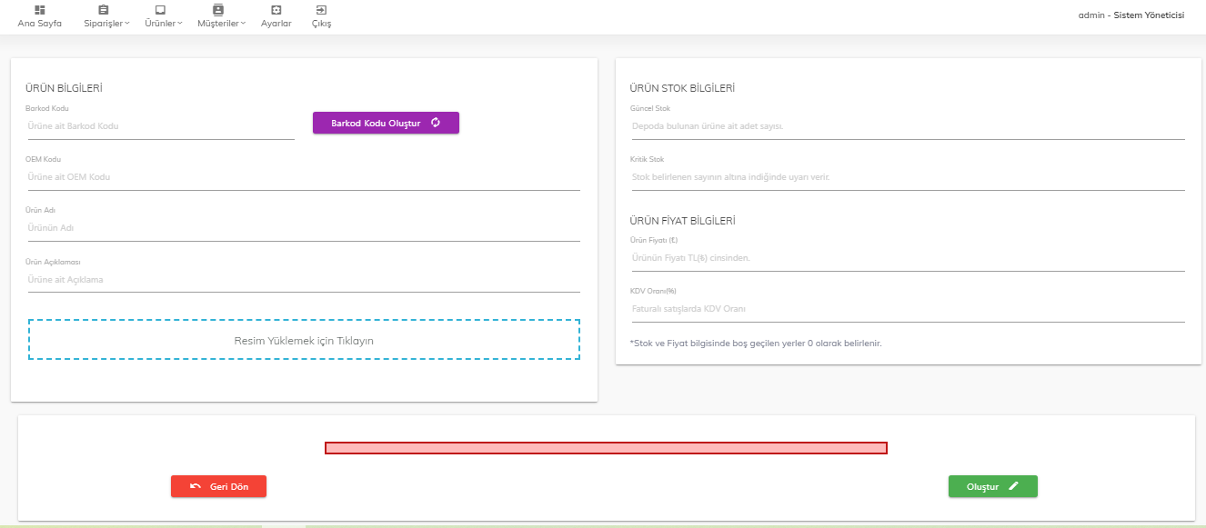Click the KDV Oranı input field

[907, 309]
